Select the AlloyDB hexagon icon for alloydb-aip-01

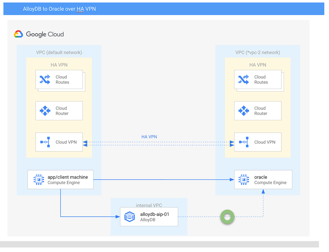coord(129,216)
